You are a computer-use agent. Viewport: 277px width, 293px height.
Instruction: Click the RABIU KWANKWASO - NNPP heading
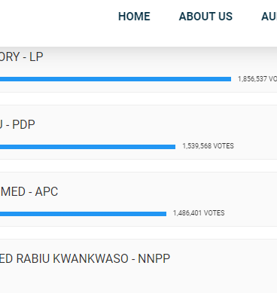click(85, 258)
